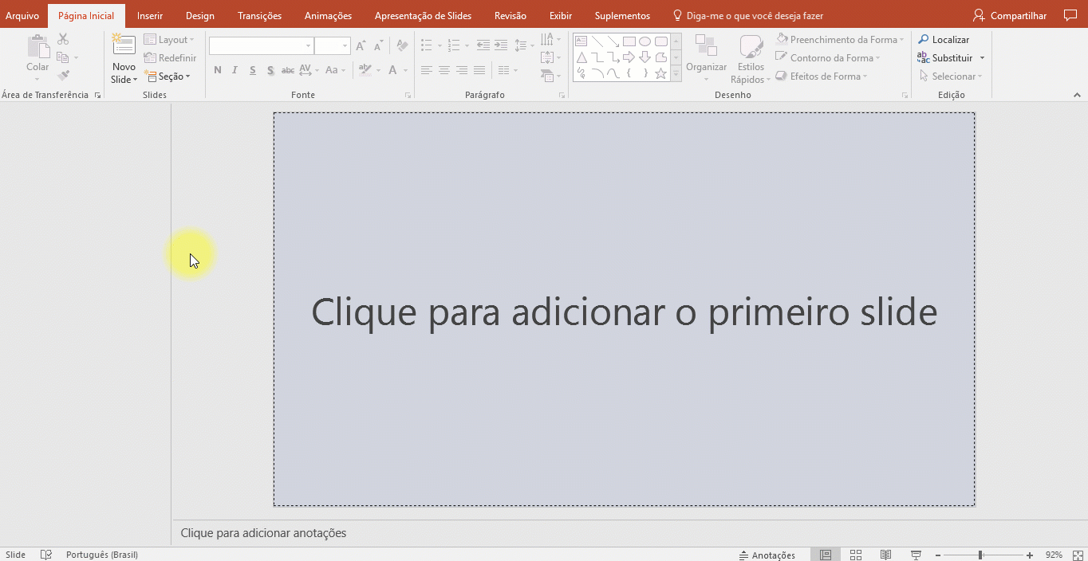Click zoom out minus button
The image size is (1088, 561).
point(938,555)
